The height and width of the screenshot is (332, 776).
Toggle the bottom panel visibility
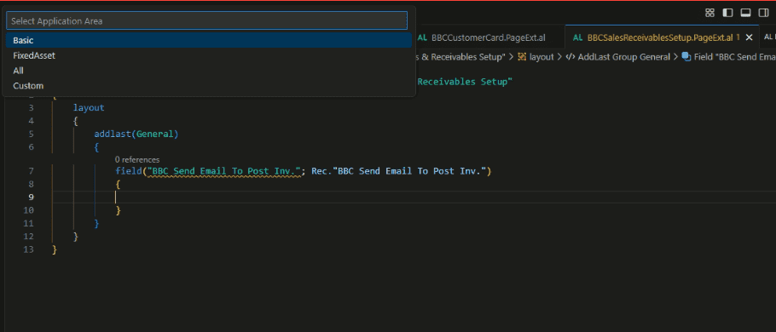click(x=746, y=13)
